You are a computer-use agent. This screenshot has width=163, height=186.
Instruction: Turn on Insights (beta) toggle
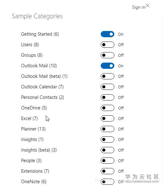click(108, 150)
